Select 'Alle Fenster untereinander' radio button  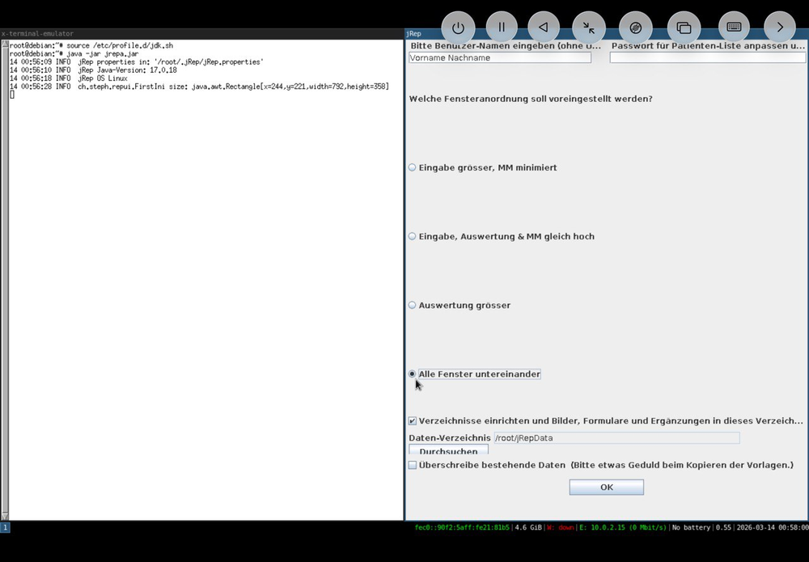pos(413,374)
